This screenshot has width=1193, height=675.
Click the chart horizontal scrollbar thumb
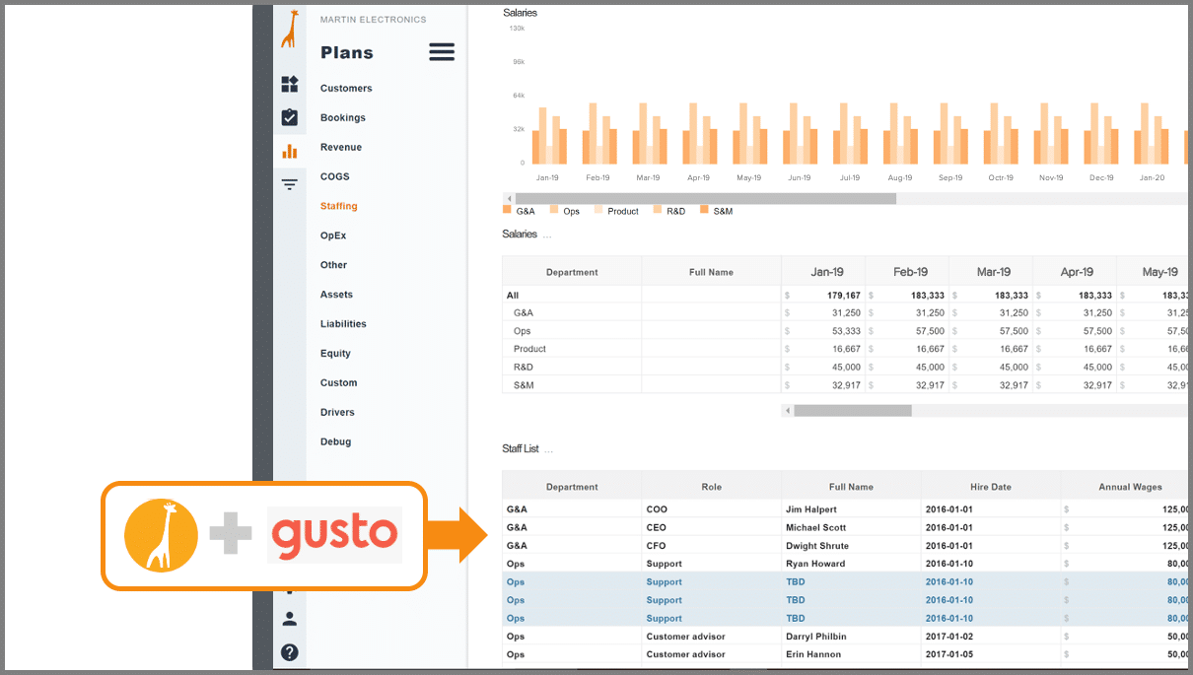pyautogui.click(x=705, y=198)
